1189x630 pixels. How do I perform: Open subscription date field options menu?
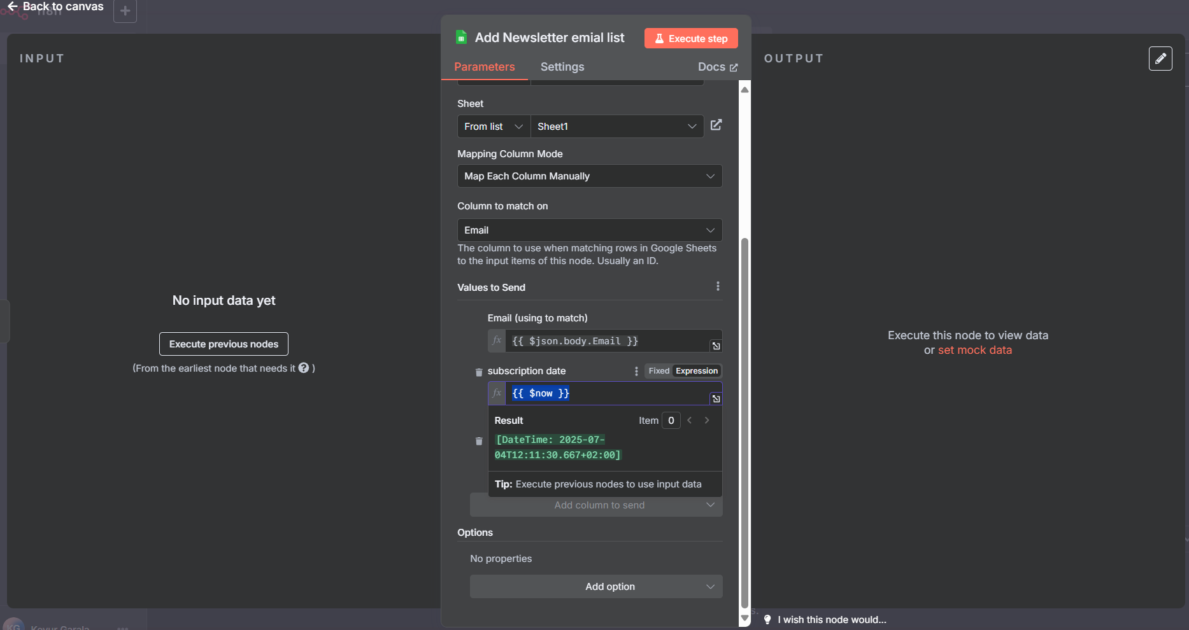tap(636, 371)
